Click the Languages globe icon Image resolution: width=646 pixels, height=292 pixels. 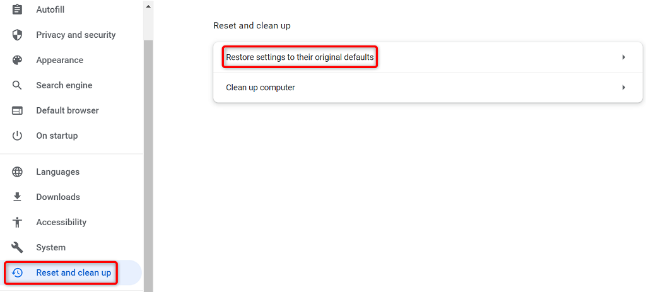17,172
